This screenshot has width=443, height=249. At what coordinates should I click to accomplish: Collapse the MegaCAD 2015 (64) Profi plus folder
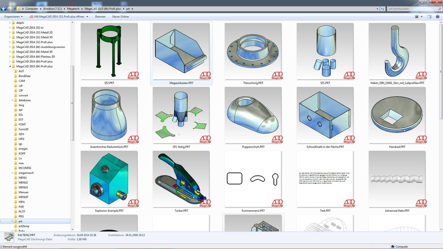tap(10, 66)
